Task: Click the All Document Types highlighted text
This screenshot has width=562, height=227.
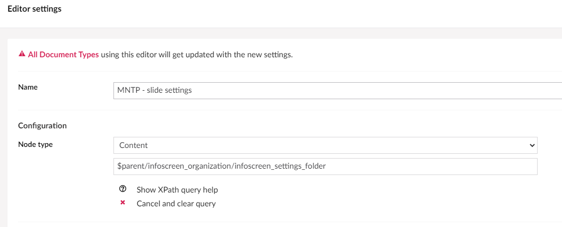Action: pos(63,55)
